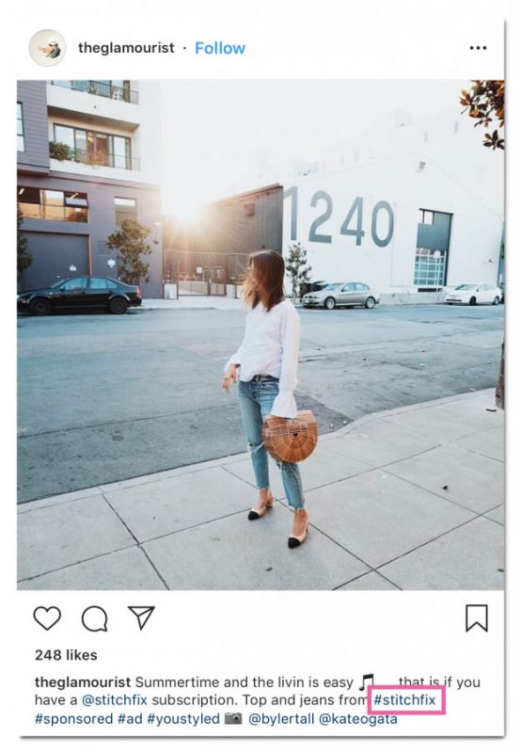Open the highlighted #stitchfix hashtag
This screenshot has width=521, height=753.
405,700
